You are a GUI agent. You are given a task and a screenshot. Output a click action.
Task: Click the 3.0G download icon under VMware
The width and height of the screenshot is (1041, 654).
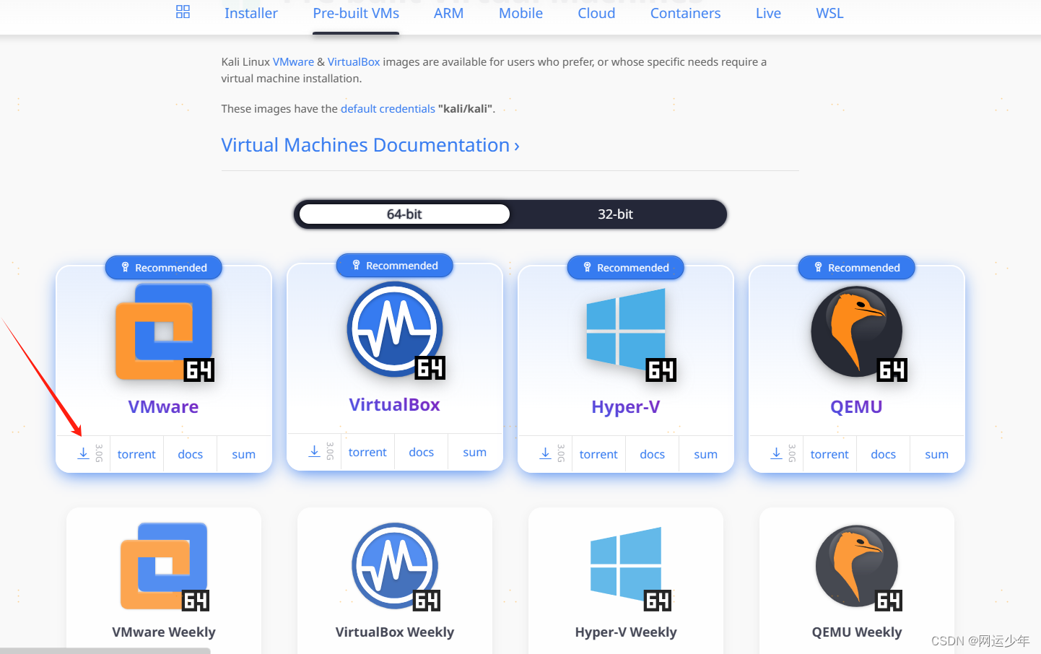pyautogui.click(x=83, y=453)
